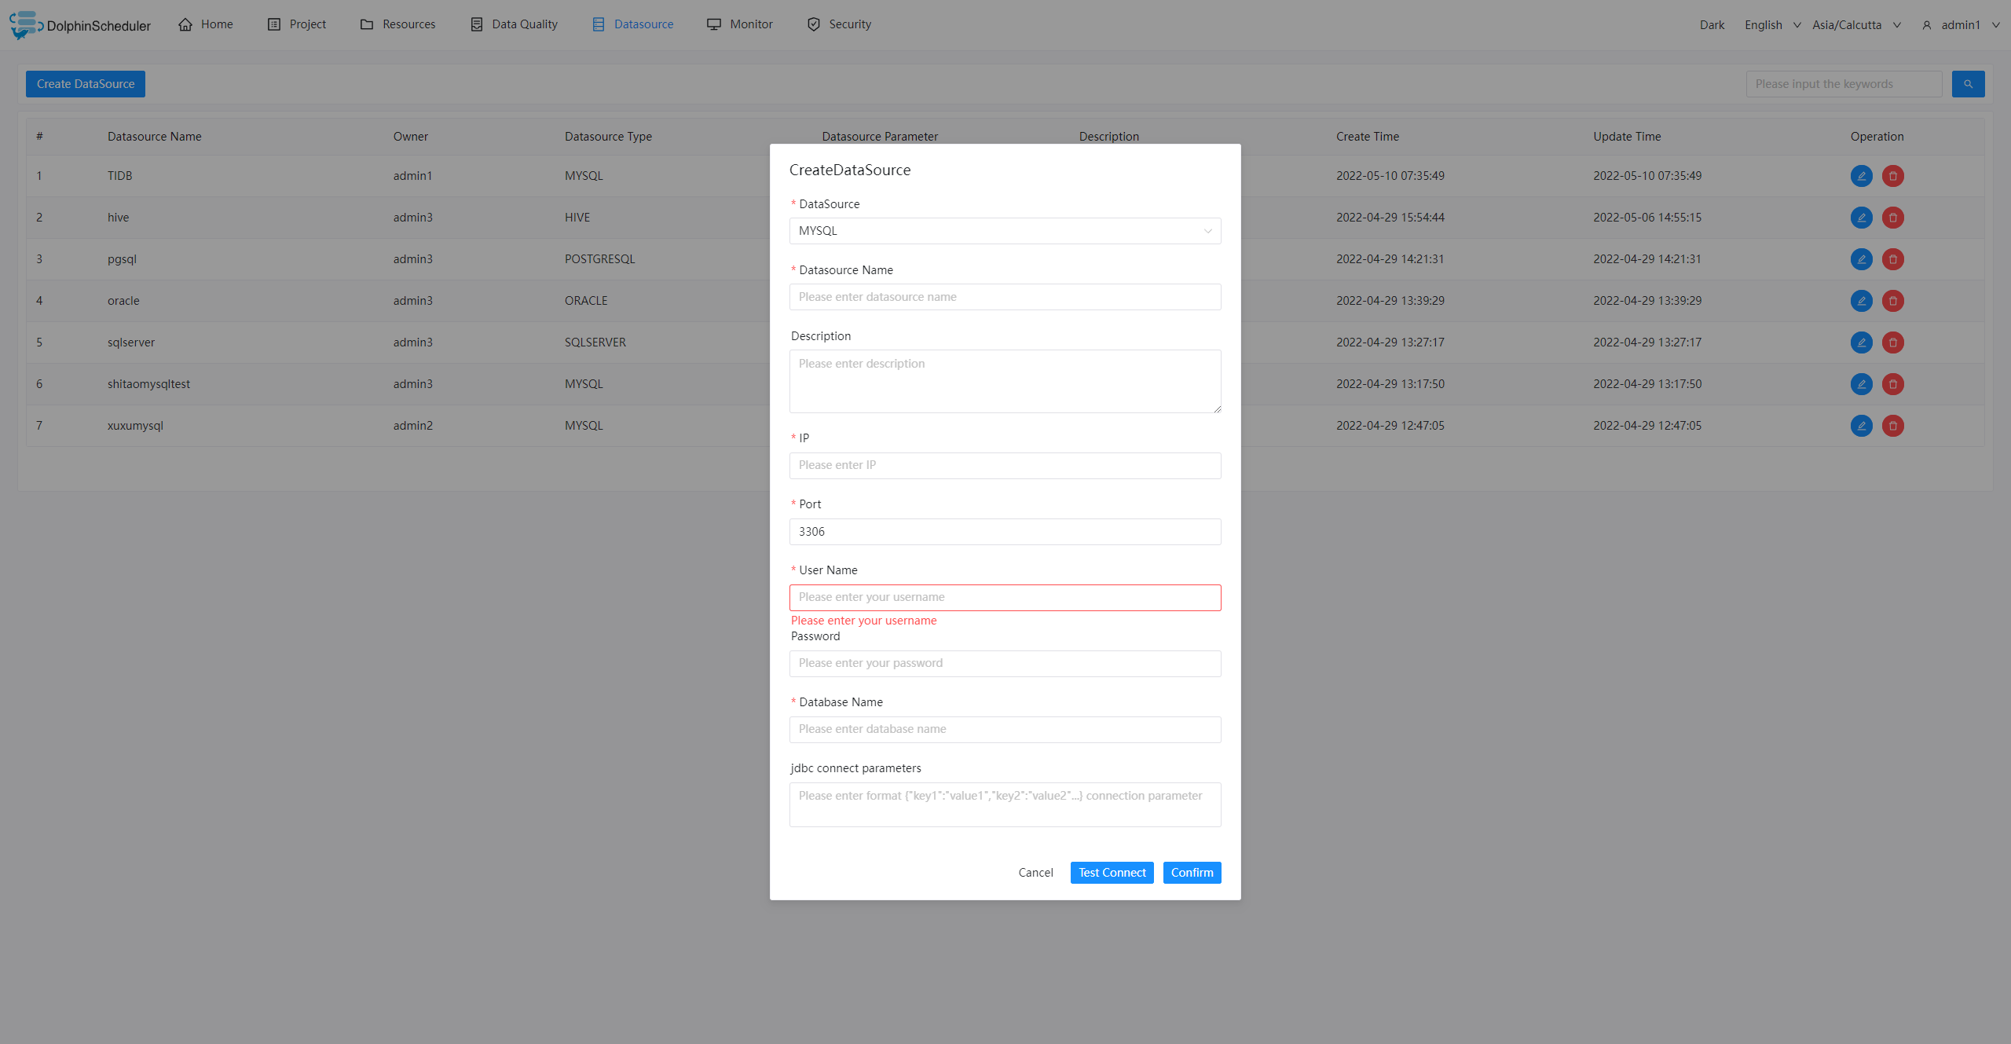This screenshot has width=2011, height=1044.
Task: Click the delete icon for sqlserver datasource
Action: point(1892,343)
